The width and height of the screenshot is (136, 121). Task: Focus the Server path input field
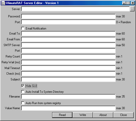75,9
